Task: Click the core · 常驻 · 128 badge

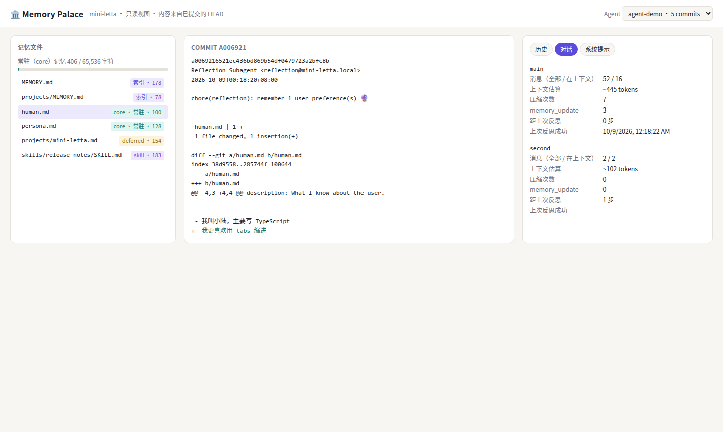Action: click(138, 126)
